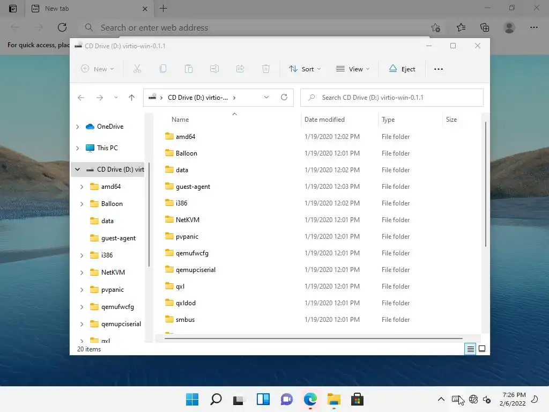This screenshot has height=412, width=549.
Task: Open the View layout dropdown
Action: (353, 69)
